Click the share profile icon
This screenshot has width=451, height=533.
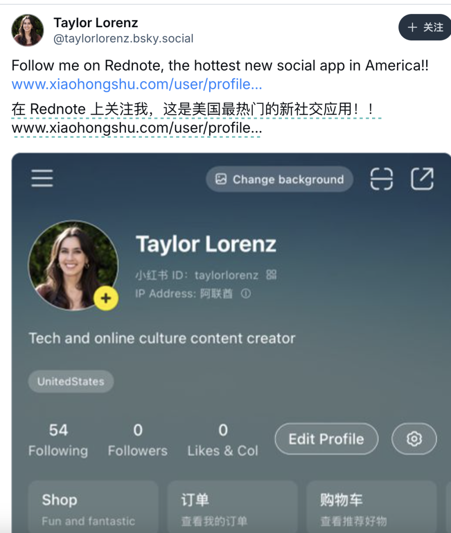pyautogui.click(x=422, y=179)
